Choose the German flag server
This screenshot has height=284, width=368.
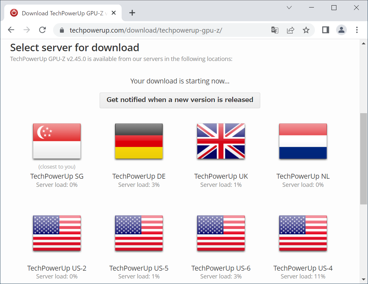[139, 141]
